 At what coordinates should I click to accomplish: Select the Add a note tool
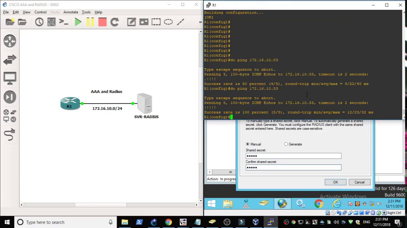point(131,22)
